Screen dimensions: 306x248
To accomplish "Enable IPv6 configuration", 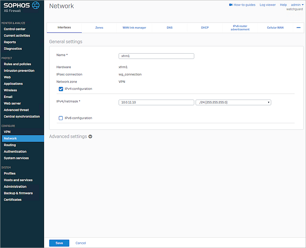I will [x=61, y=118].
